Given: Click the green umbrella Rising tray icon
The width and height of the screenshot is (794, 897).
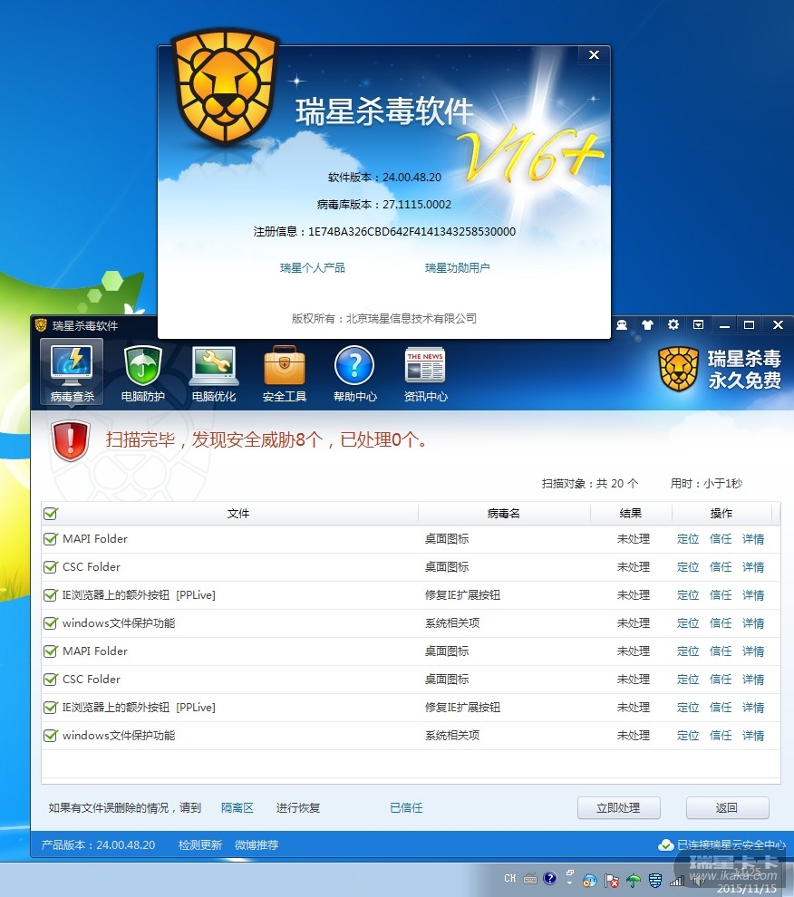Looking at the screenshot, I should click(634, 881).
